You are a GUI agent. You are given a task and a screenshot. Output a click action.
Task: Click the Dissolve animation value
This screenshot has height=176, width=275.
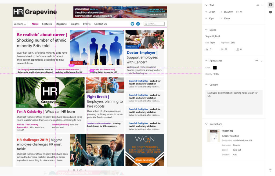pyautogui.click(x=237, y=145)
